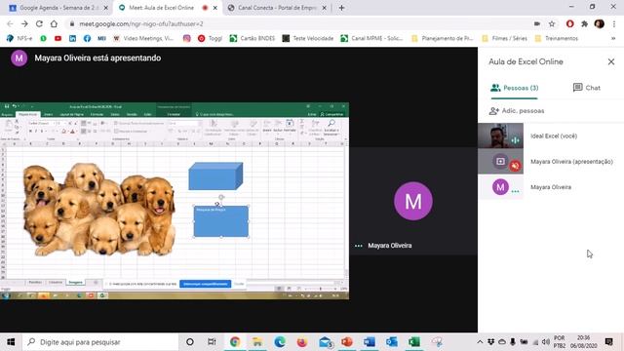Screen dimensions: 624x351
Task: Close the Aula de Excel Online side panel
Action: tap(611, 61)
